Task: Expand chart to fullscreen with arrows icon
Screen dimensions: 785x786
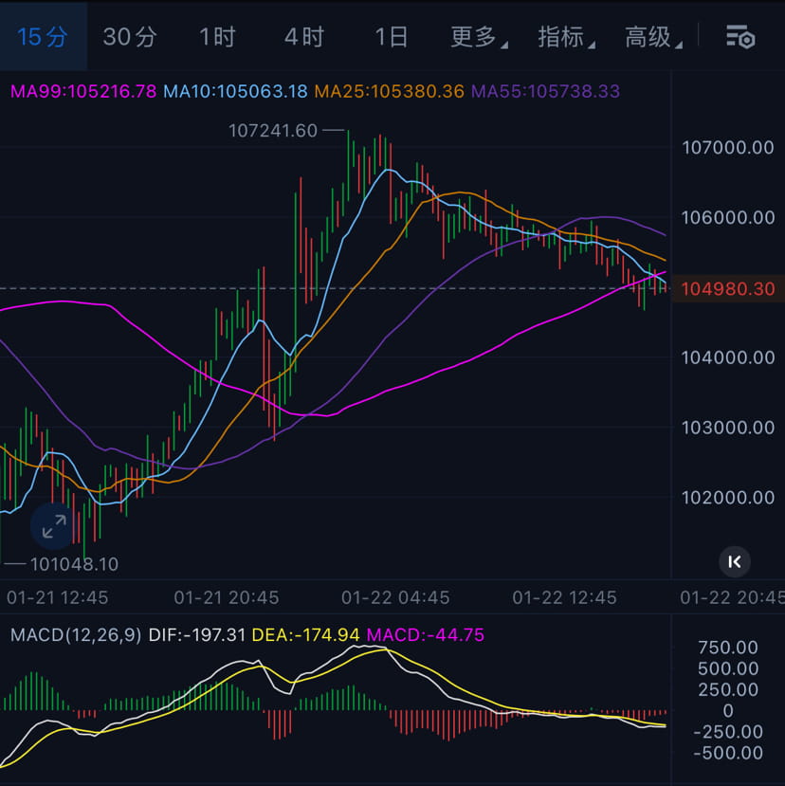Action: click(x=55, y=526)
